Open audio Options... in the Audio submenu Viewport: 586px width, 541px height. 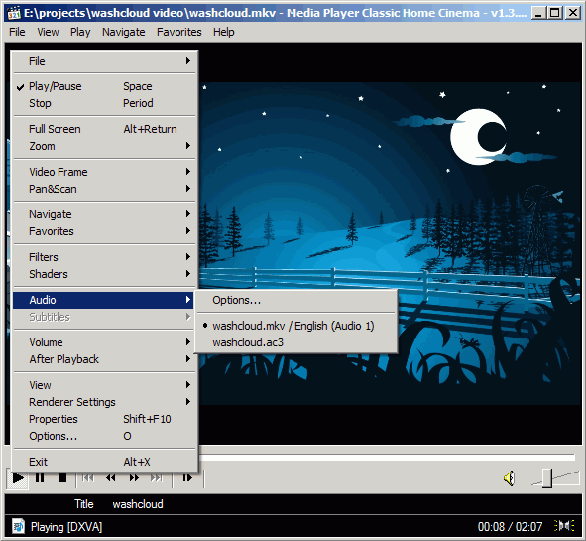296,300
